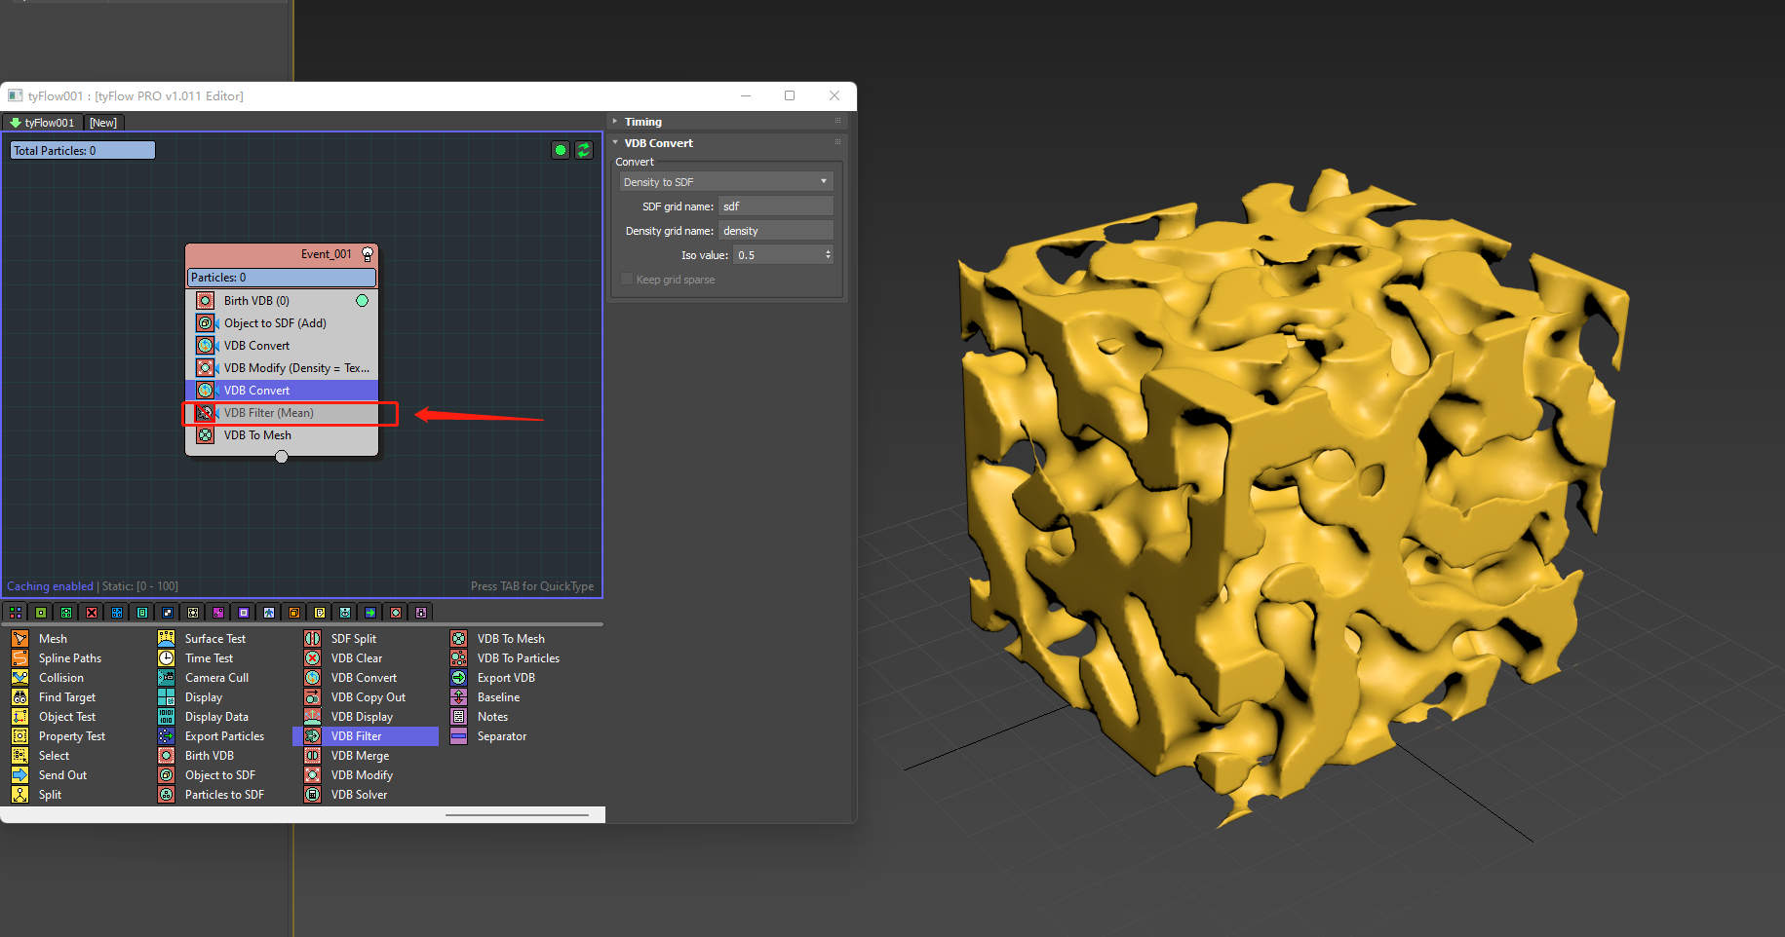
Task: Choose the Find Target binoculars icon
Action: pos(19,697)
